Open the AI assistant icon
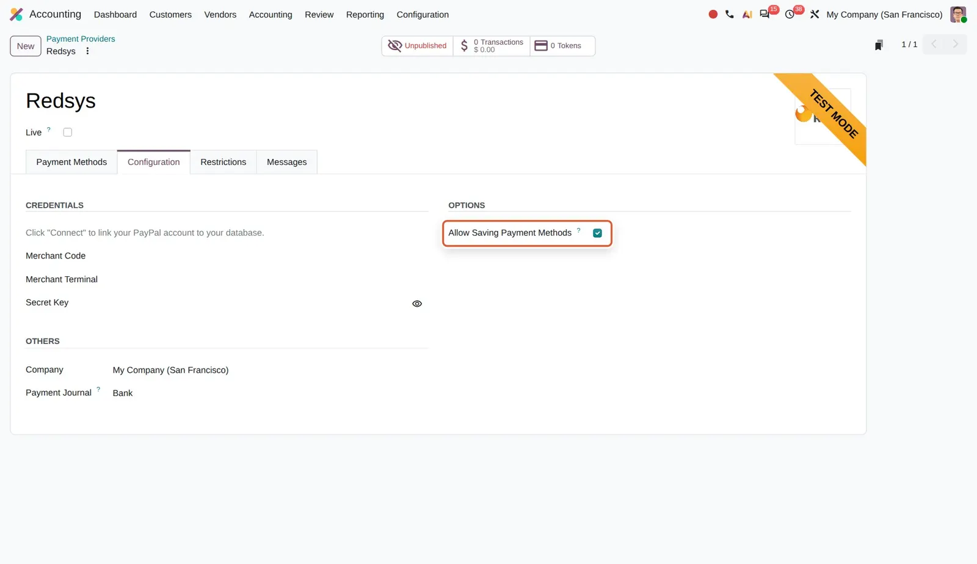This screenshot has height=564, width=977. (x=747, y=14)
